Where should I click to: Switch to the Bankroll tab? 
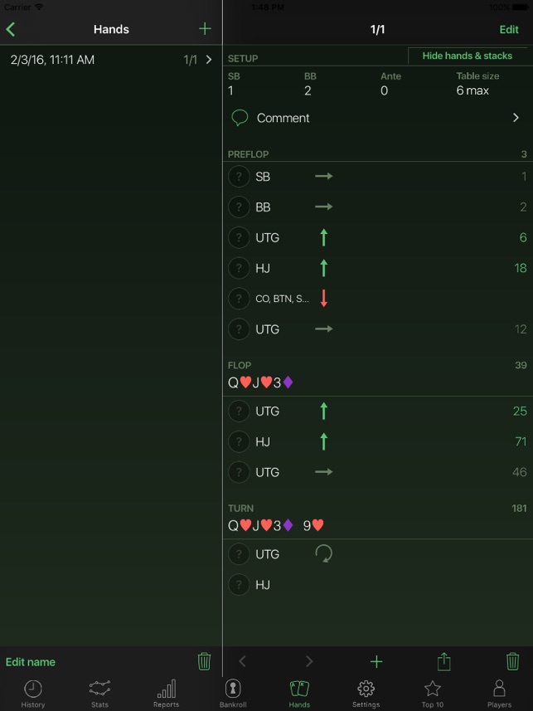233,693
